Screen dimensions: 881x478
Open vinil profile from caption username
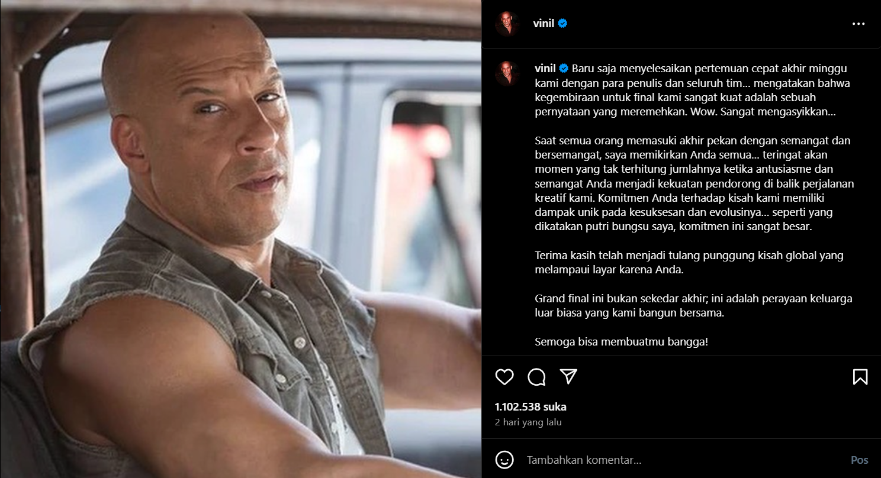(x=545, y=68)
